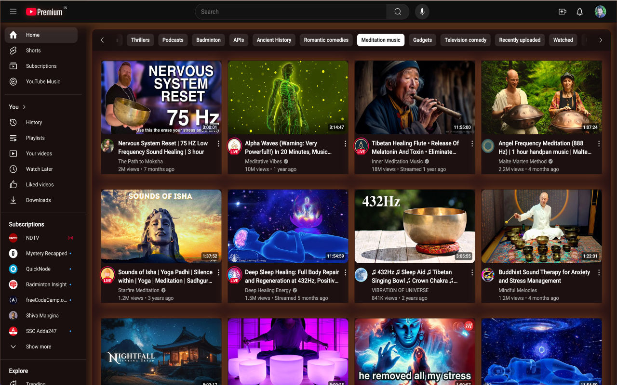Open the Create video button
The image size is (617, 385).
tap(563, 12)
